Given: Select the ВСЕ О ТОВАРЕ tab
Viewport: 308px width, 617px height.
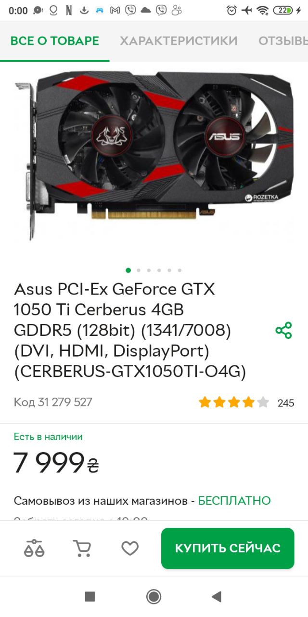Looking at the screenshot, I should (x=55, y=41).
